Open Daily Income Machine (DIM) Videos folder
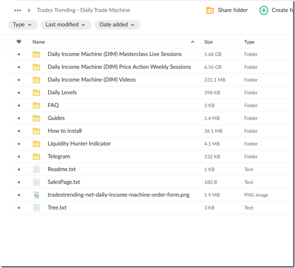 pyautogui.click(x=91, y=80)
